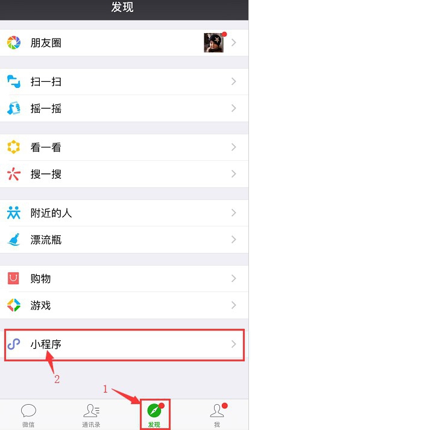Viewport: 422px width, 430px height.
Task: Open the Scan (扫一扫) icon
Action: click(14, 81)
